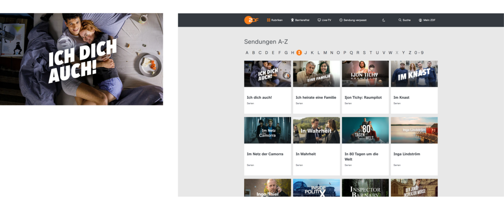
Task: Select letter Z in the alphabet index
Action: coord(410,53)
